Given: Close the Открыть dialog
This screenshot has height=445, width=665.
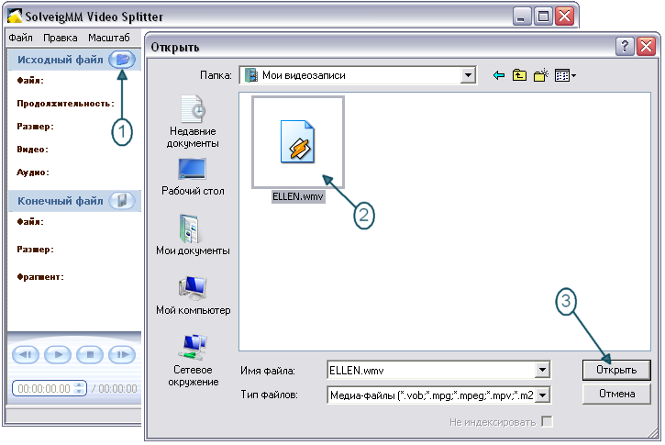Looking at the screenshot, I should 647,46.
